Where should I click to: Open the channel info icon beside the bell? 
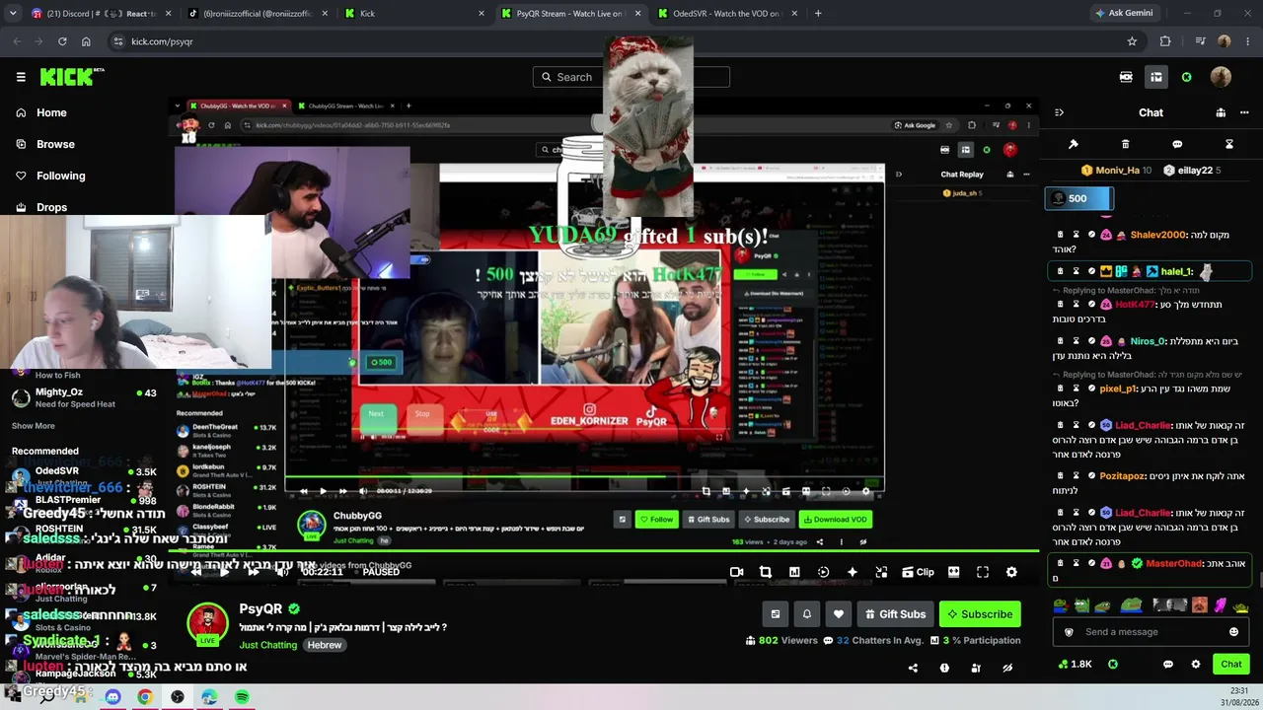coord(776,614)
